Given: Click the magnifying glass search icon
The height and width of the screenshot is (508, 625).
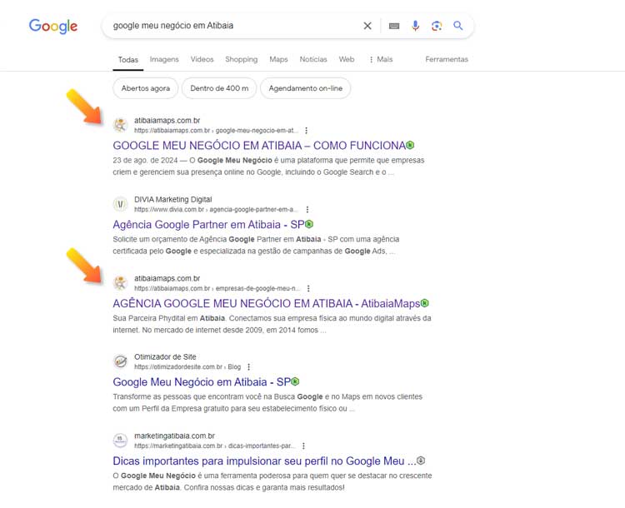Looking at the screenshot, I should tap(458, 26).
